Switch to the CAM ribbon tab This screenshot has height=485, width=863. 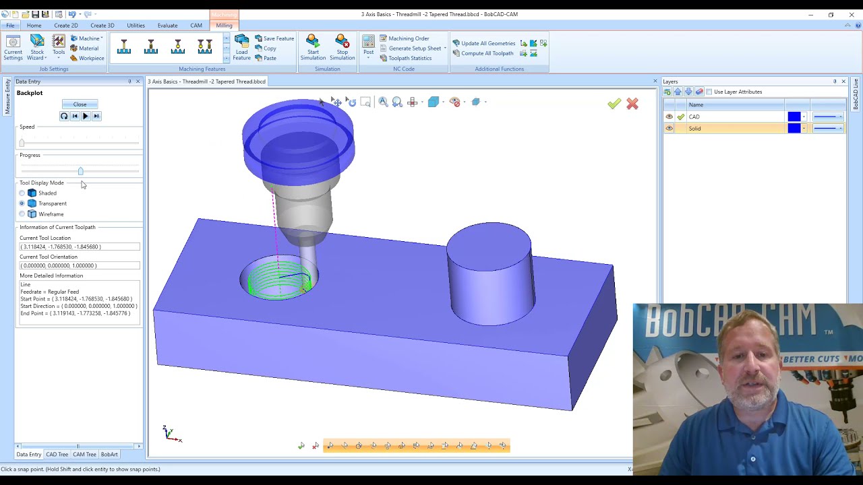pos(196,26)
